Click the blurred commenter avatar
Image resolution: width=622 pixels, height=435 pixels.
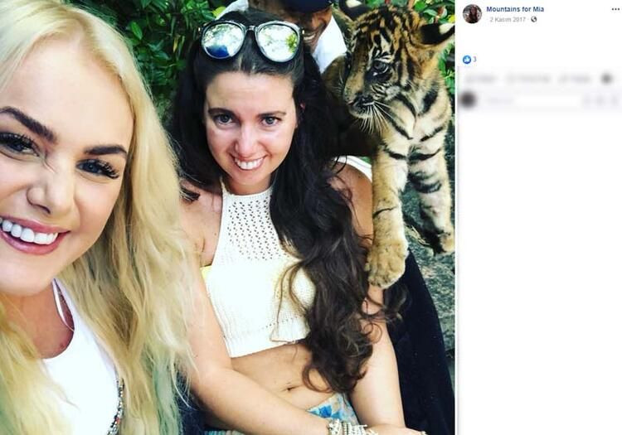pyautogui.click(x=468, y=99)
